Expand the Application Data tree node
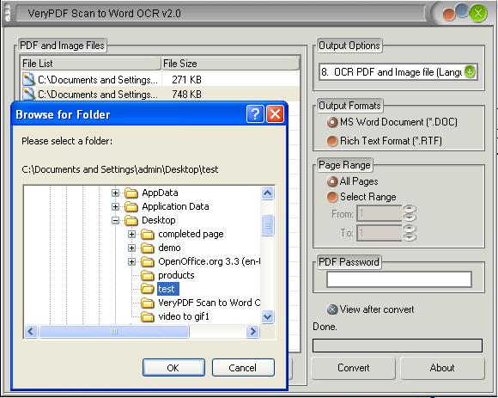 (x=115, y=206)
